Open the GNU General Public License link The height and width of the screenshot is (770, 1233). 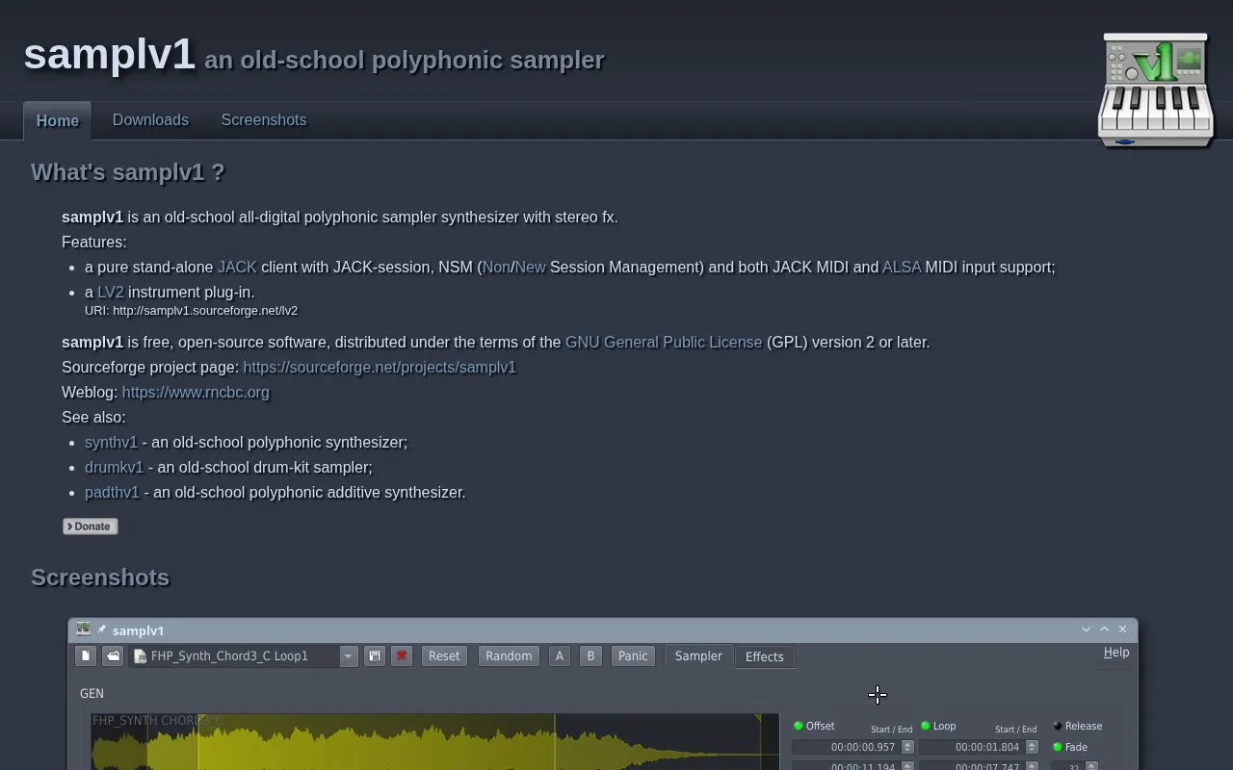coord(664,342)
